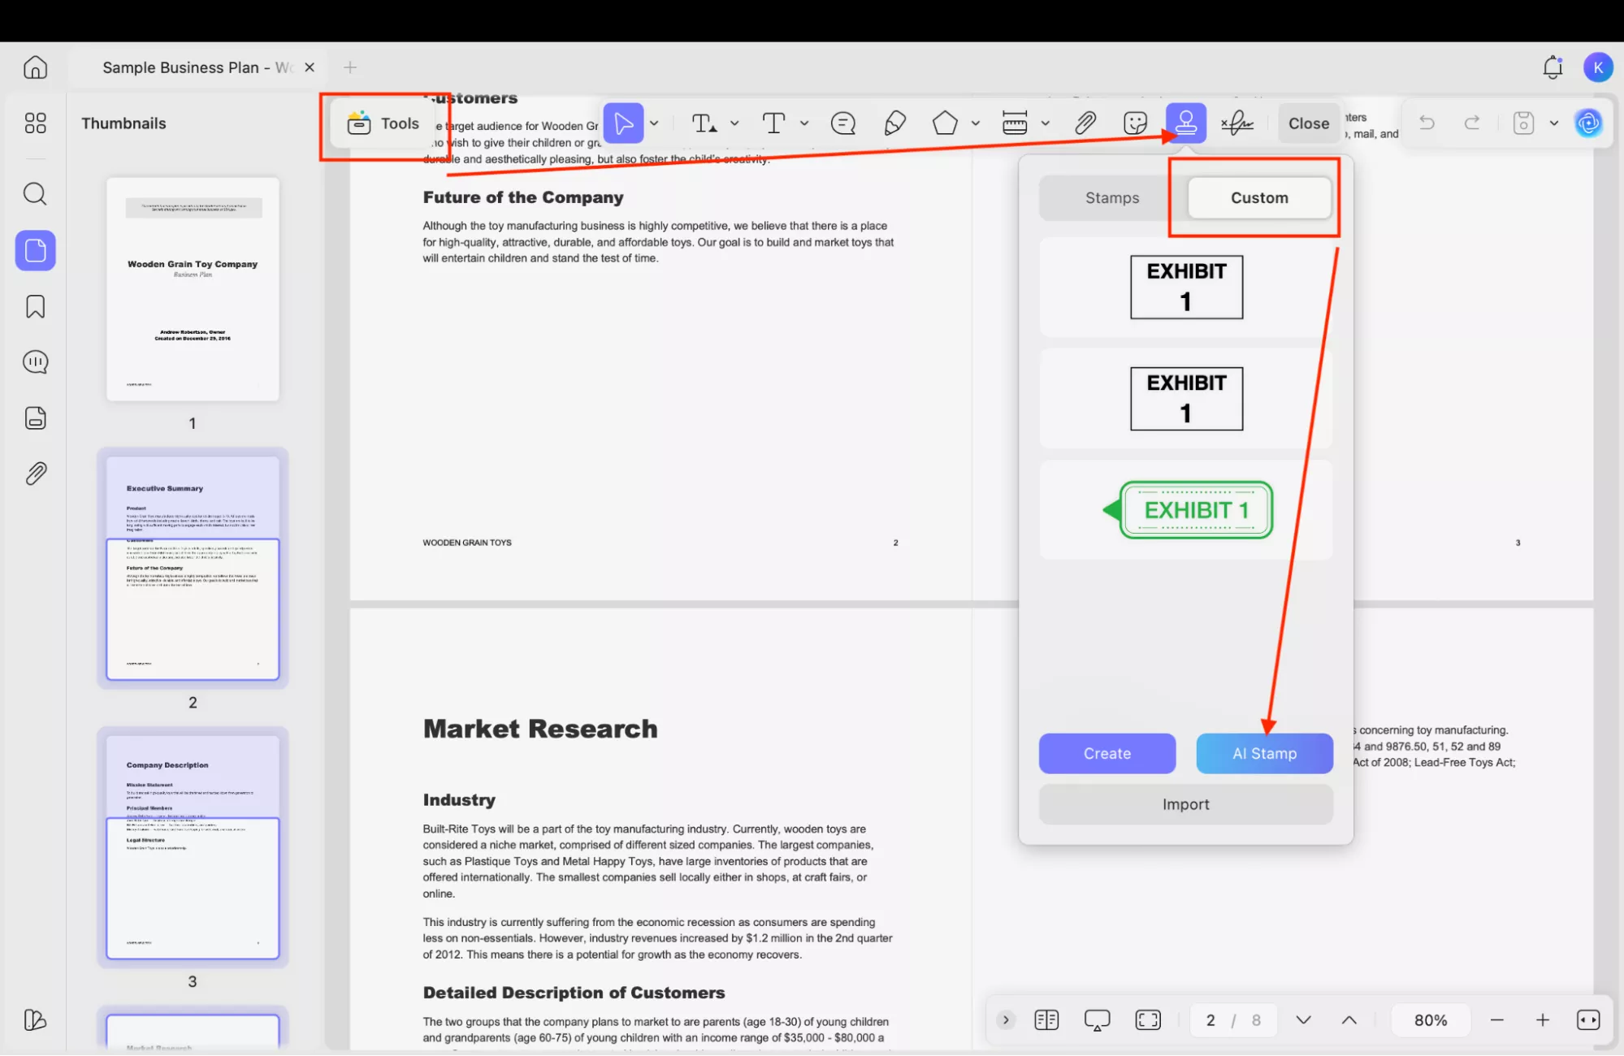Open the search panel in sidebar

coord(35,194)
